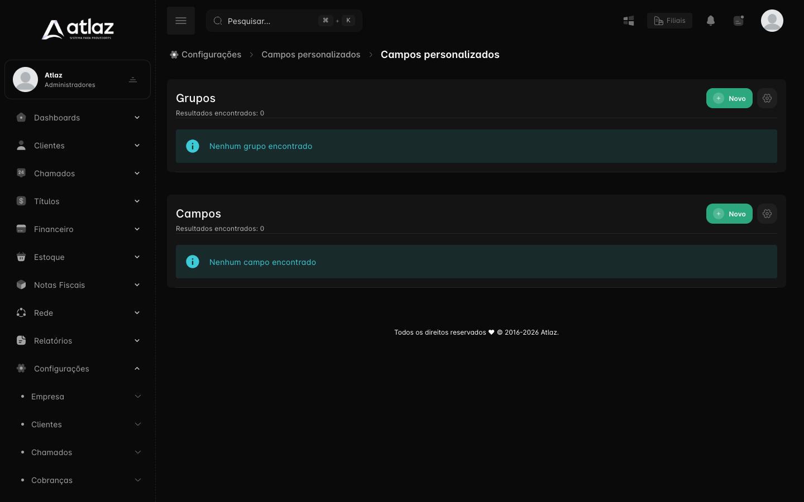804x502 pixels.
Task: Expand the top-level Chamados menu chevron
Action: click(x=137, y=173)
